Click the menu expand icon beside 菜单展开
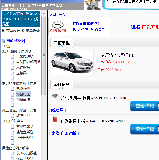 pyautogui.click(x=3, y=30)
